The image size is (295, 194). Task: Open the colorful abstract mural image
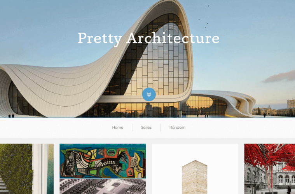pyautogui.click(x=103, y=161)
